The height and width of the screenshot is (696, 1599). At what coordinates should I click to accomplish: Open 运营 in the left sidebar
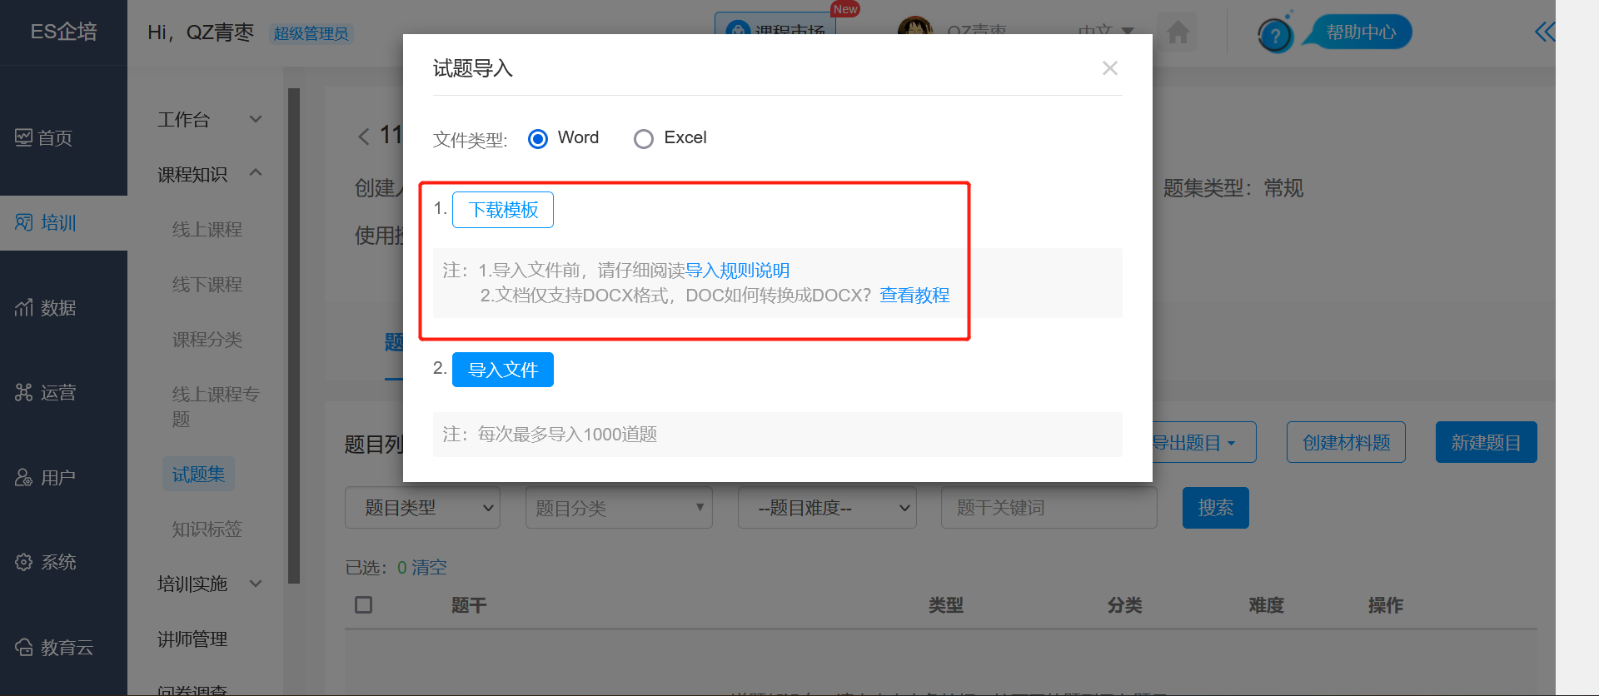(x=46, y=393)
